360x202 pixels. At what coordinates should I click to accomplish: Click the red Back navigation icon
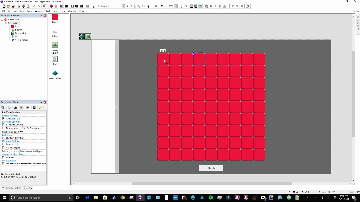pos(51,6)
